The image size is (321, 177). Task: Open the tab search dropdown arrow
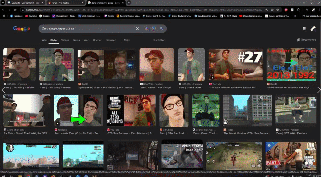coord(3,3)
